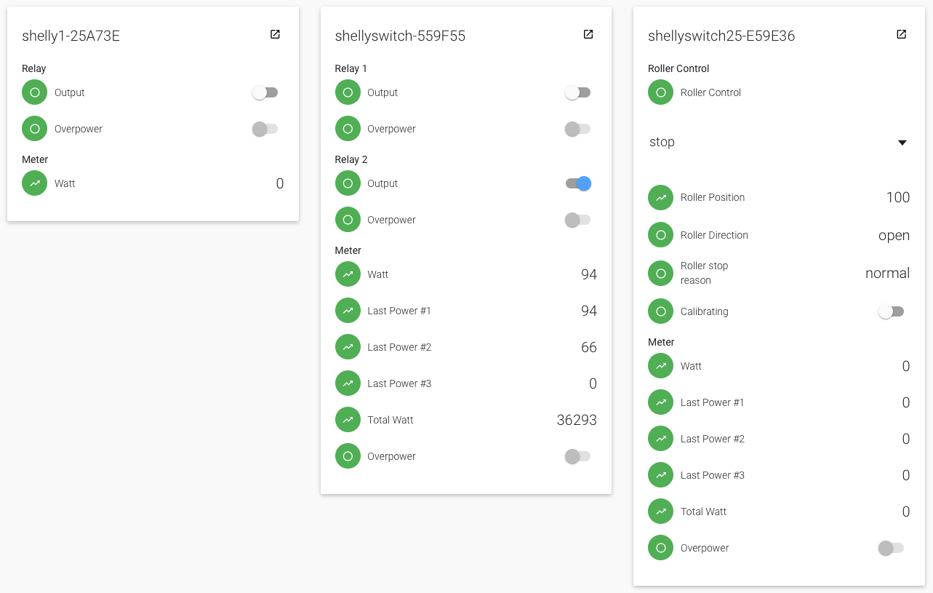Viewport: 933px width, 593px height.
Task: Click the Output state icon in shelly1-25A73E
Action: pyautogui.click(x=34, y=92)
